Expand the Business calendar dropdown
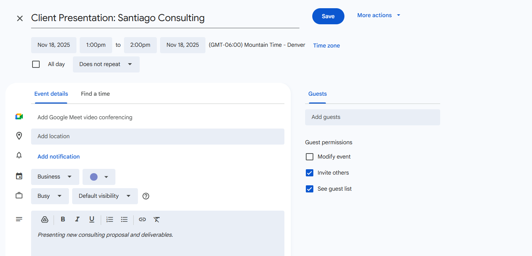The image size is (532, 256). [55, 177]
